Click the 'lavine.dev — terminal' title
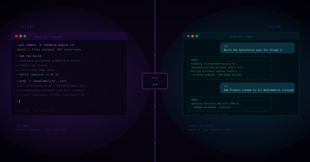The image size is (310, 162). (x=48, y=37)
